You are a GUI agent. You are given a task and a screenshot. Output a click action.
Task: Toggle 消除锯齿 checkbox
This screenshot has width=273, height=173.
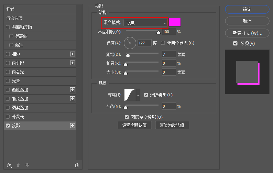click(x=146, y=95)
